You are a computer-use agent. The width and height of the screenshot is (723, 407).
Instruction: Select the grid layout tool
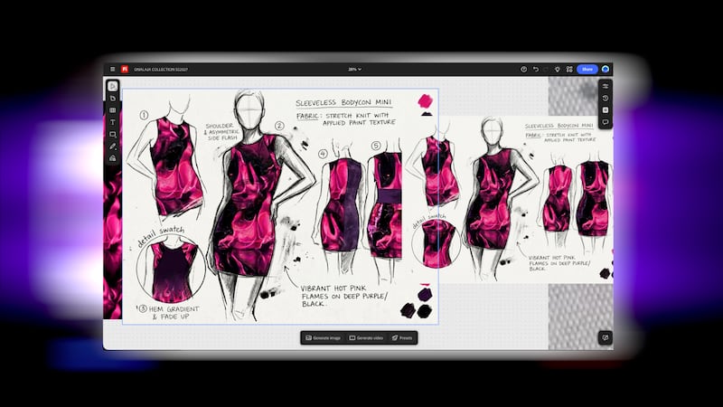pos(112,110)
